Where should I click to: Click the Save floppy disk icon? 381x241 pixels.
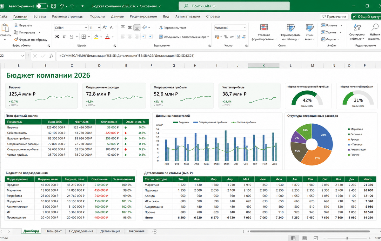[x=53, y=6]
